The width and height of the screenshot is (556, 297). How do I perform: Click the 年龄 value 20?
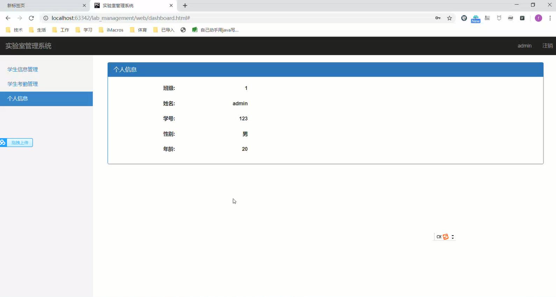coord(245,149)
